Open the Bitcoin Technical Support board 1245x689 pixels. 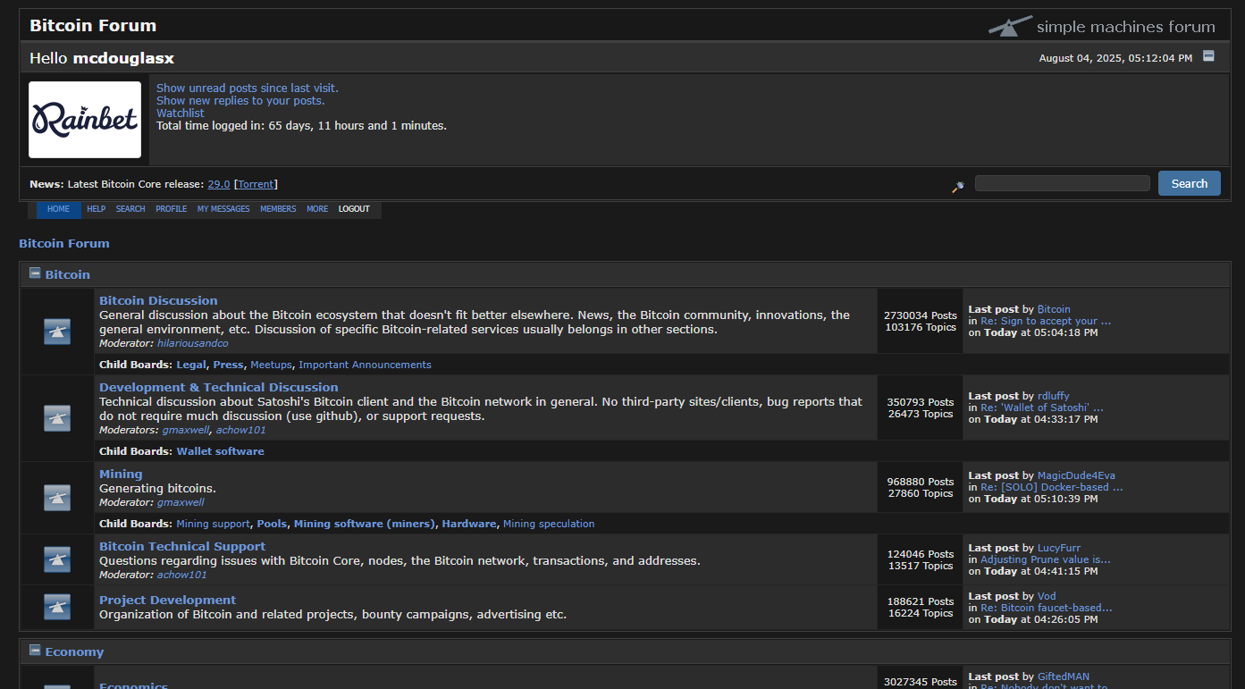click(182, 546)
